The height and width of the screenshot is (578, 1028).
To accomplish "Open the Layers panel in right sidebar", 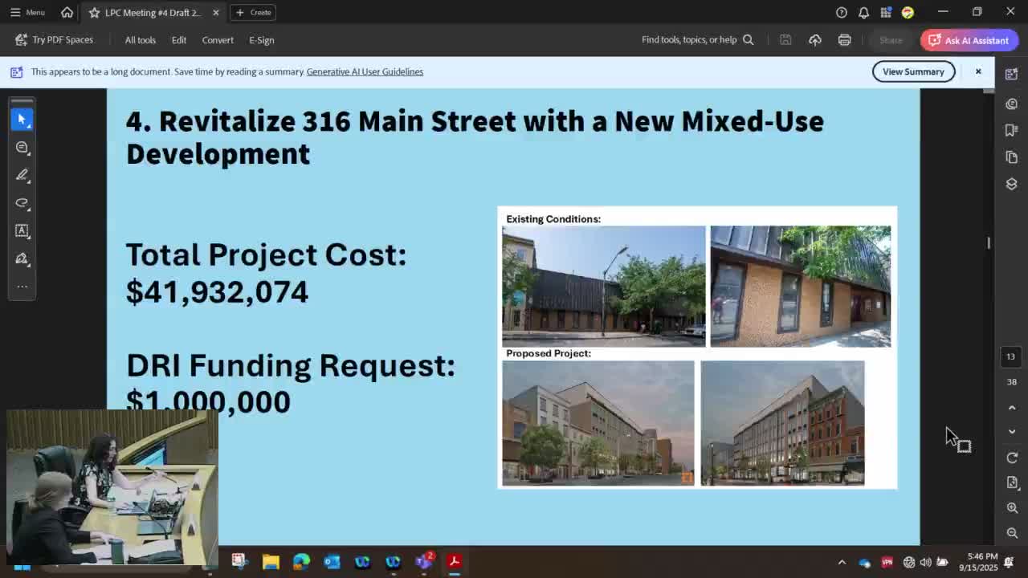I will coord(1011,184).
